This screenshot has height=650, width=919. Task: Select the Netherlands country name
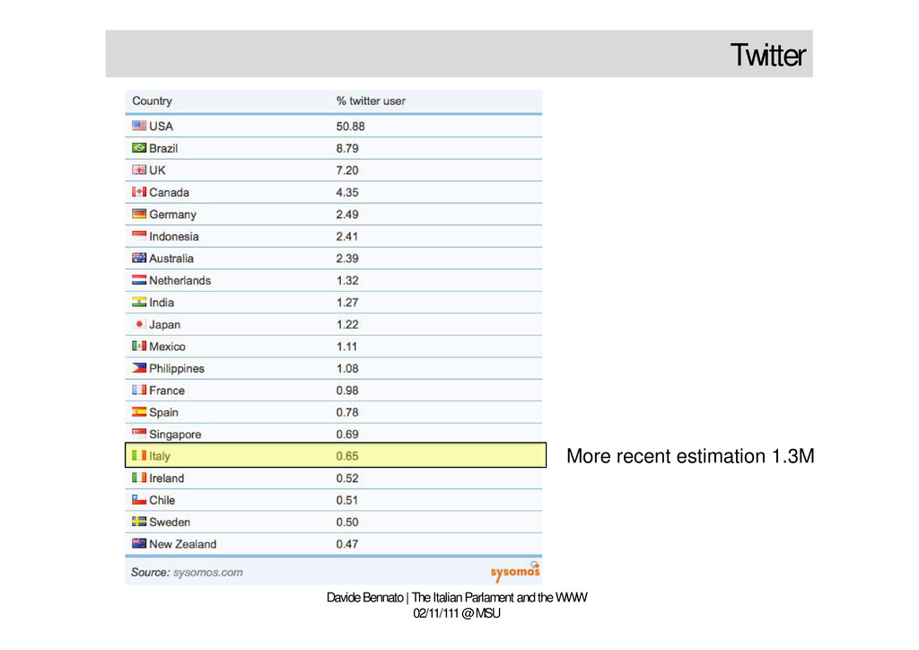coord(179,280)
